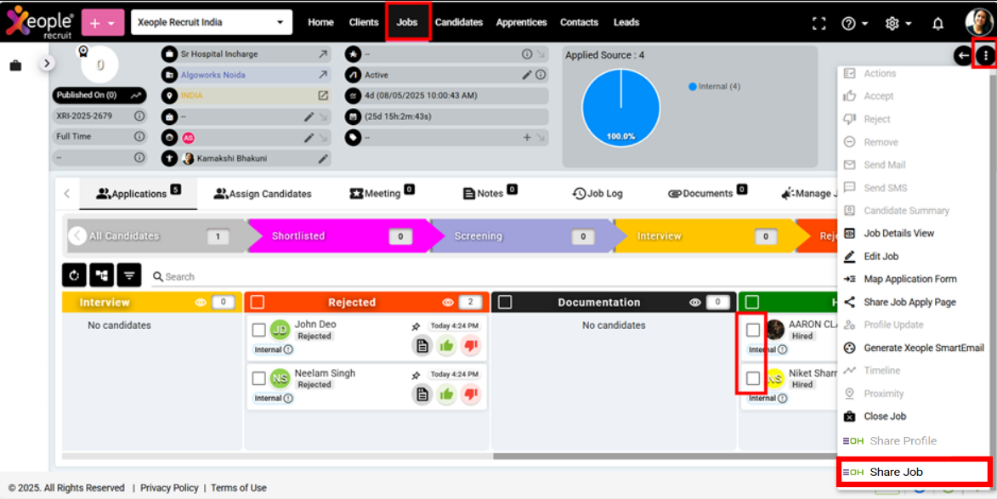Click the fullscreen icon in top bar
Screen dimensions: 997x499
point(819,23)
